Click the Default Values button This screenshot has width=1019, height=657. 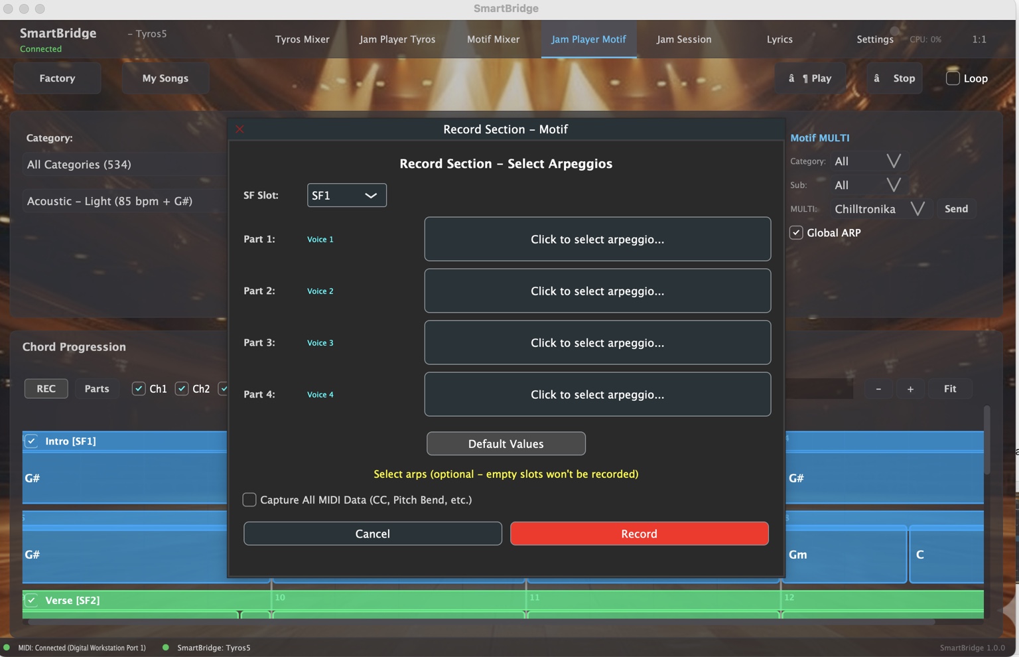(x=506, y=444)
